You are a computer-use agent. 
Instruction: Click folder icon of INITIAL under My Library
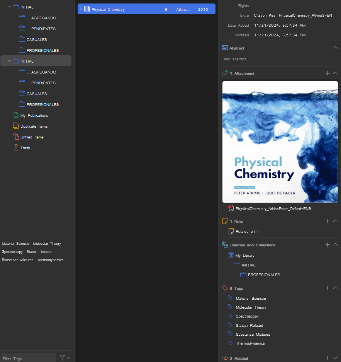(x=237, y=265)
